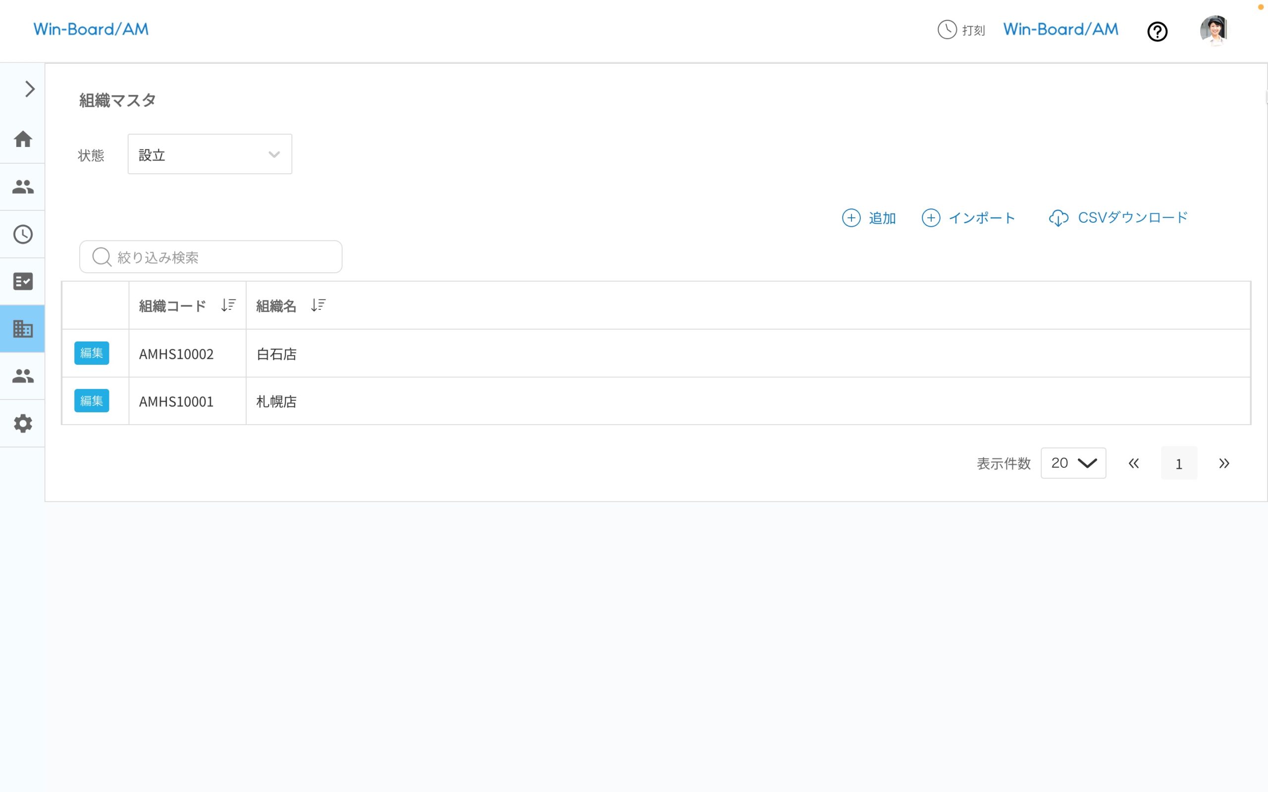
Task: Select the staff management icon in the sidebar
Action: pos(22,187)
